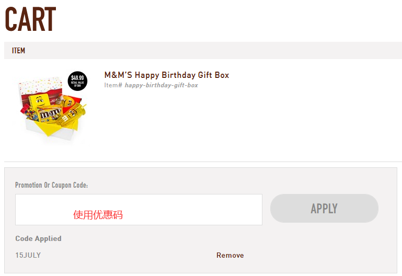Click the happy-birthday-gift-box item number
The width and height of the screenshot is (402, 276).
click(161, 85)
